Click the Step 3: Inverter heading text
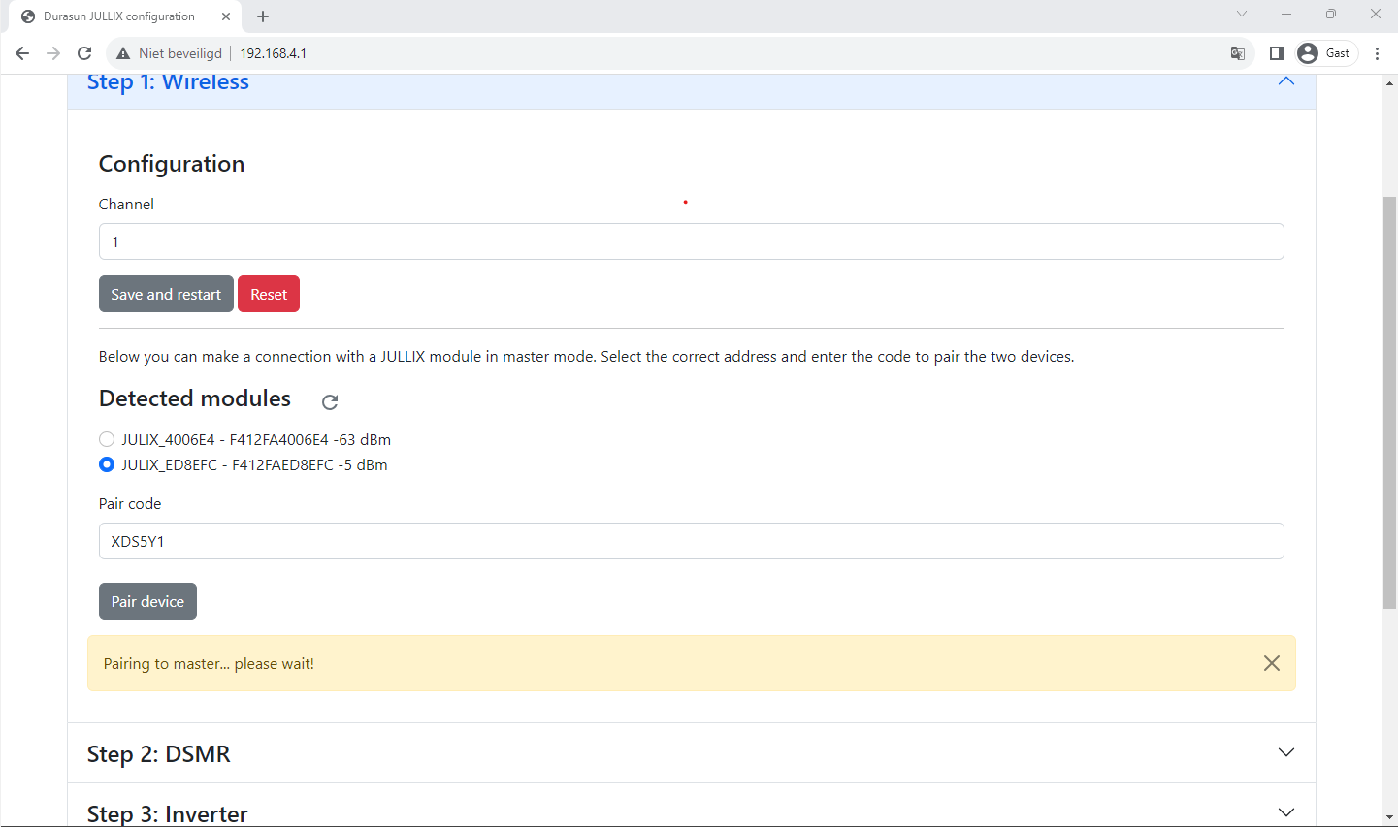 click(x=168, y=813)
